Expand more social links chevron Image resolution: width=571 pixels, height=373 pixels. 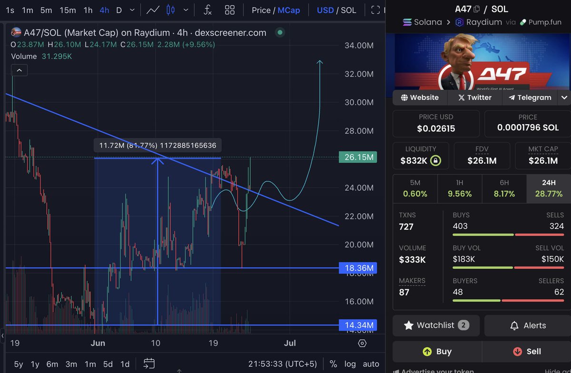click(564, 98)
